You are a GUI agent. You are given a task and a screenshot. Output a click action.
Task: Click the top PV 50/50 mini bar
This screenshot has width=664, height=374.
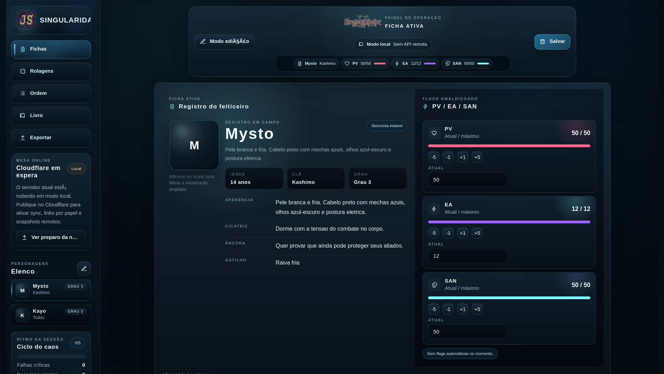pyautogui.click(x=380, y=64)
